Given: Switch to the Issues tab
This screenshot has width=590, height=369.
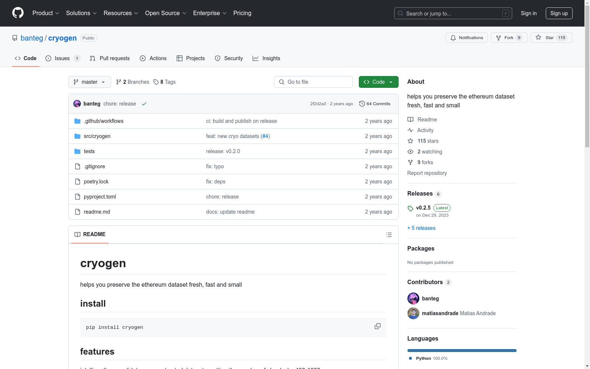Looking at the screenshot, I should pyautogui.click(x=63, y=58).
